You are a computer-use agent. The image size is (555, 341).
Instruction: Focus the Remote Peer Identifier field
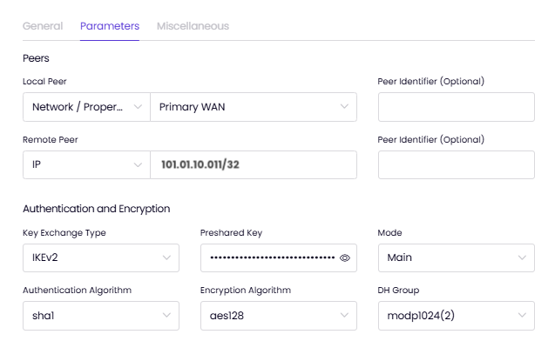point(457,165)
